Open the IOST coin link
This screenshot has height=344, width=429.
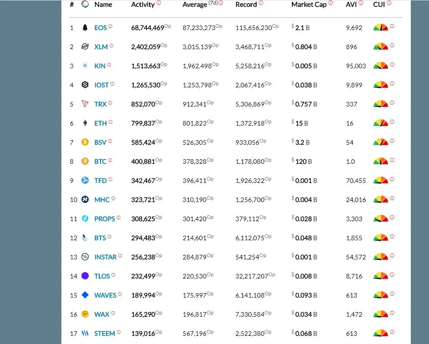pos(101,85)
